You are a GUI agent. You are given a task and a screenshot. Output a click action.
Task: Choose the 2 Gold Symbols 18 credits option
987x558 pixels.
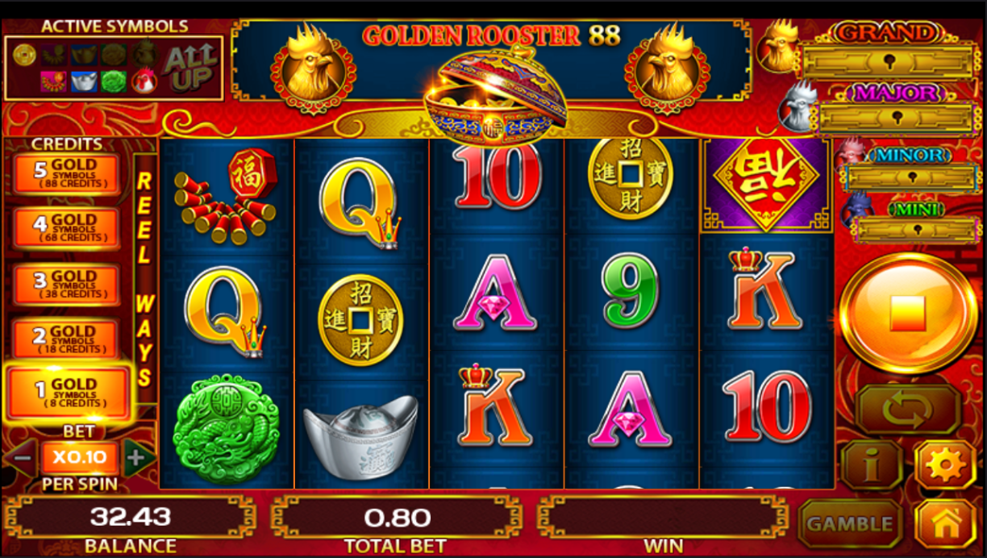[66, 339]
